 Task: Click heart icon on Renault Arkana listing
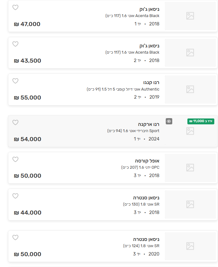tap(15, 122)
